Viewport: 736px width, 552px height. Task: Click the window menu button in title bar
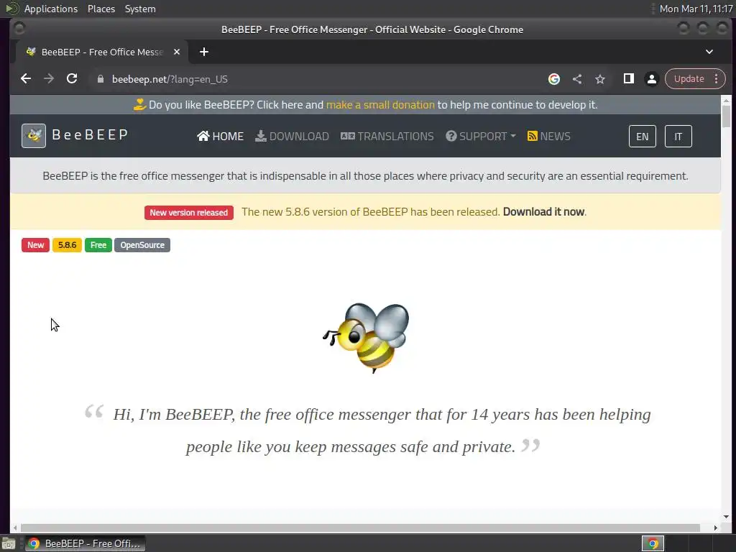[19, 29]
